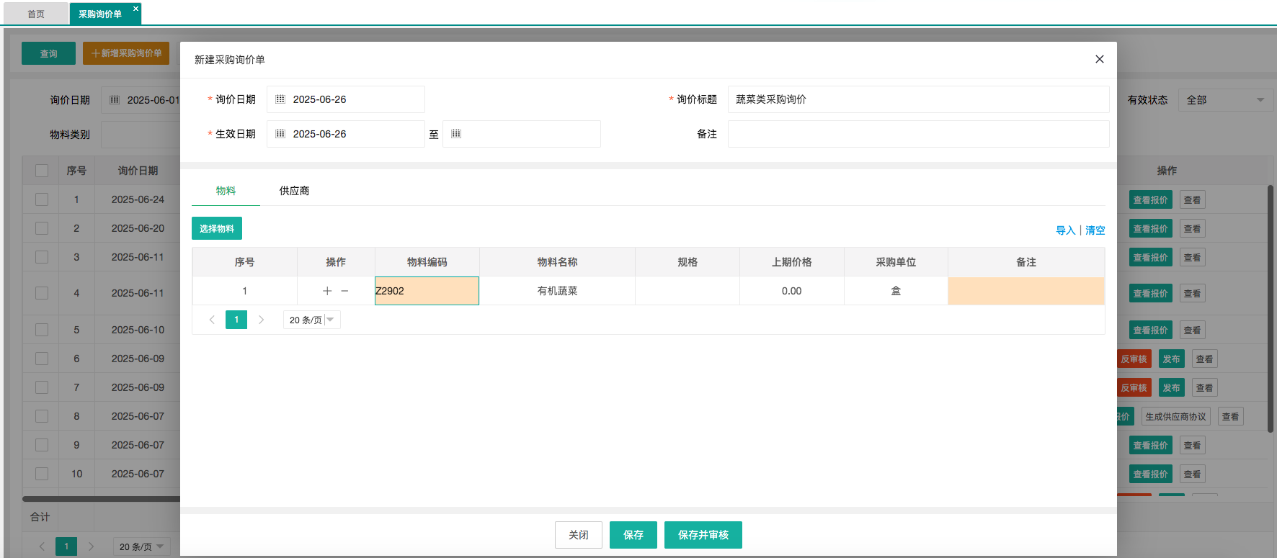Screen dimensions: 1277x558
Task: Toggle the select-all checkbox in table header
Action: tap(42, 171)
